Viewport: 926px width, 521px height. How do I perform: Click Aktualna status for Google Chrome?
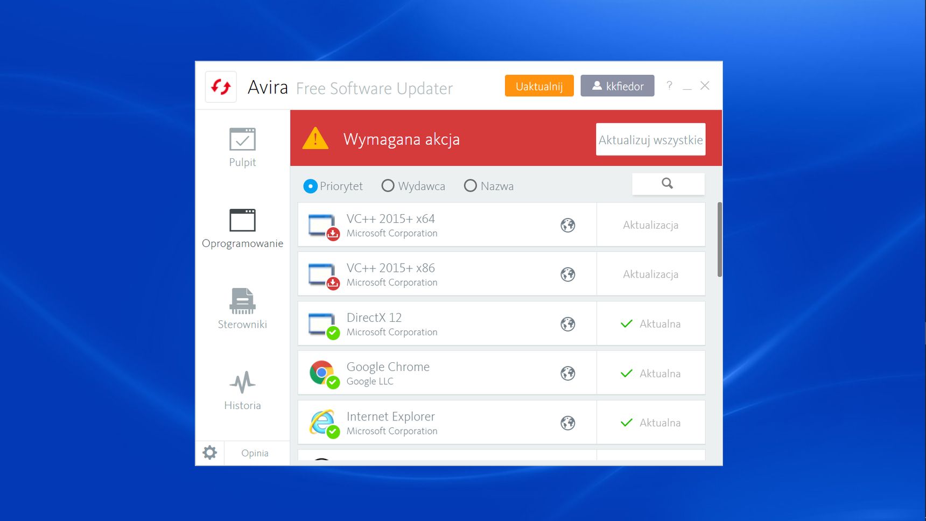pyautogui.click(x=651, y=374)
